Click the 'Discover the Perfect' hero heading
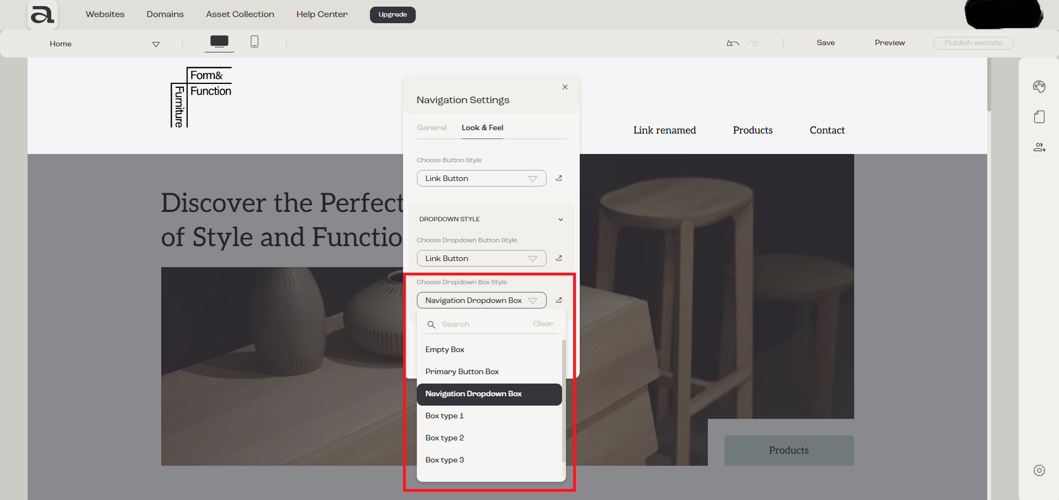Screen dimensions: 1059x500 tap(283, 220)
